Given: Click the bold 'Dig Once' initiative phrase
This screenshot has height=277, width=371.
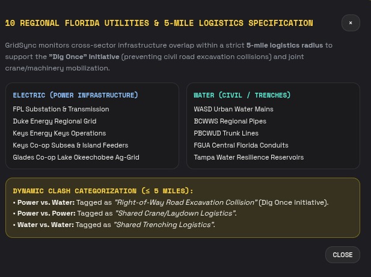Looking at the screenshot, I should pos(84,57).
